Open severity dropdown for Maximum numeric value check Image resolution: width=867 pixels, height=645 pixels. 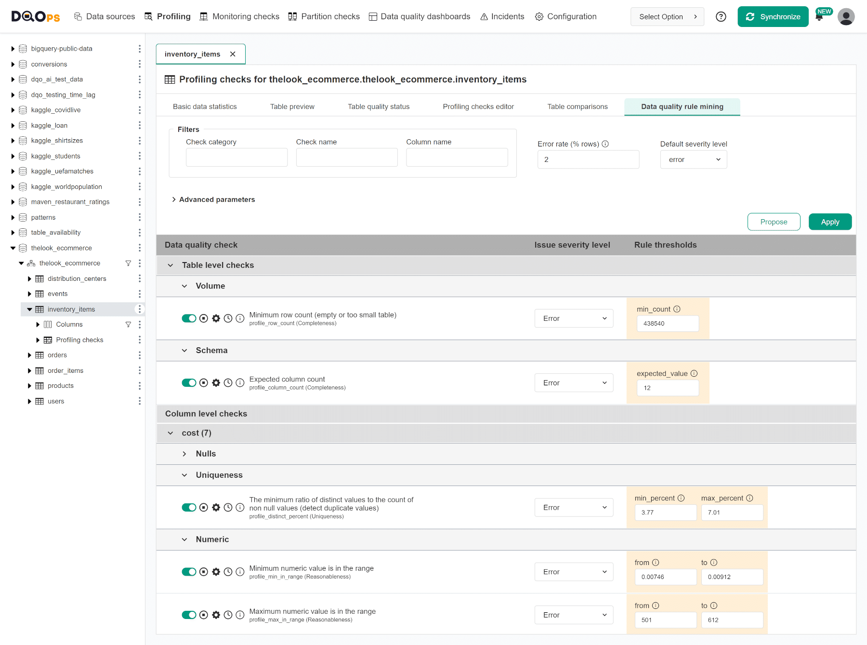[574, 615]
